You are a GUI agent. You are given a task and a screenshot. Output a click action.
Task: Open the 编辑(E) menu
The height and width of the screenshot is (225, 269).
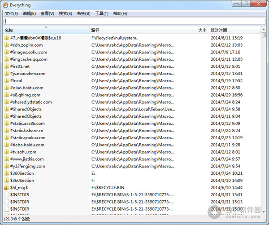click(x=29, y=13)
